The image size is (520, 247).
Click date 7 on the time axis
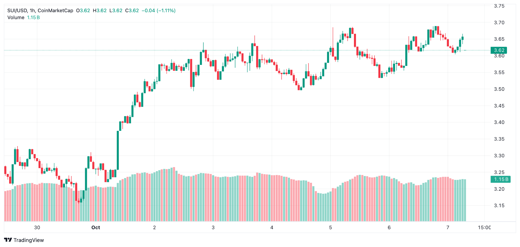(x=448, y=227)
